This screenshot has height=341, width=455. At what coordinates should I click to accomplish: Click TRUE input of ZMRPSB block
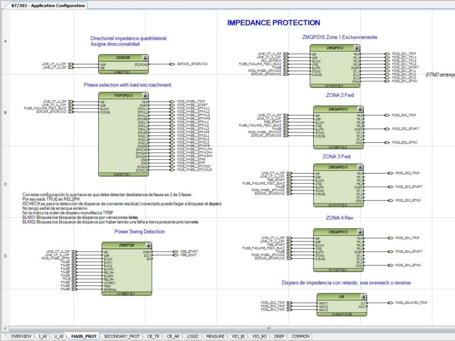pos(66,279)
